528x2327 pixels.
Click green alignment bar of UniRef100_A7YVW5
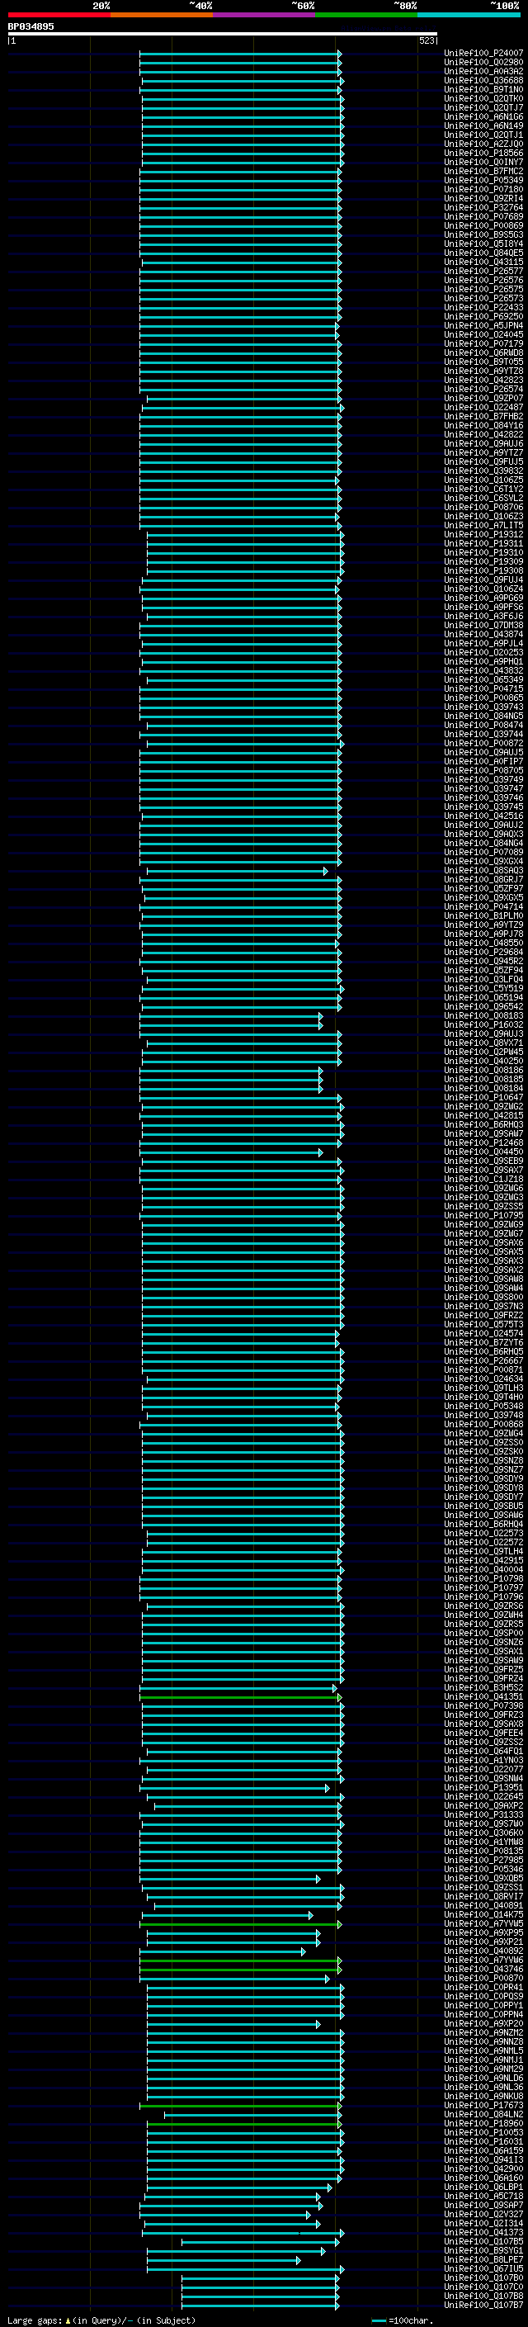(x=239, y=1924)
